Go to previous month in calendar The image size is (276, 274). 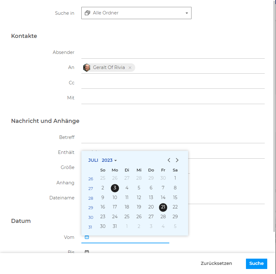click(x=169, y=160)
